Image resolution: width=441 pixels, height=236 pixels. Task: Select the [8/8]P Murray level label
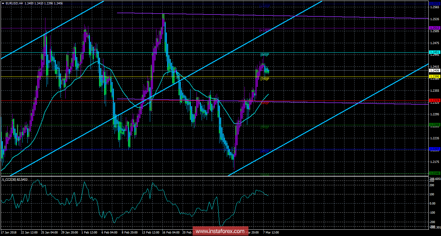[265, 55]
